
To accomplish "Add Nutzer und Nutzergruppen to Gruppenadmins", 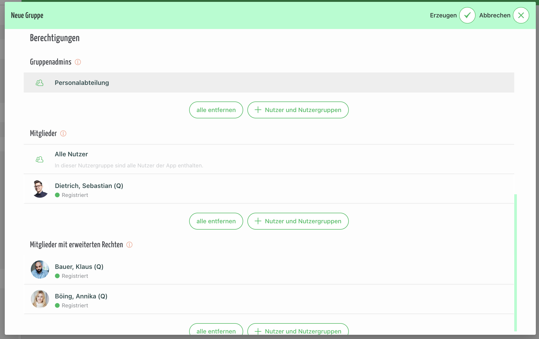I will [298, 110].
